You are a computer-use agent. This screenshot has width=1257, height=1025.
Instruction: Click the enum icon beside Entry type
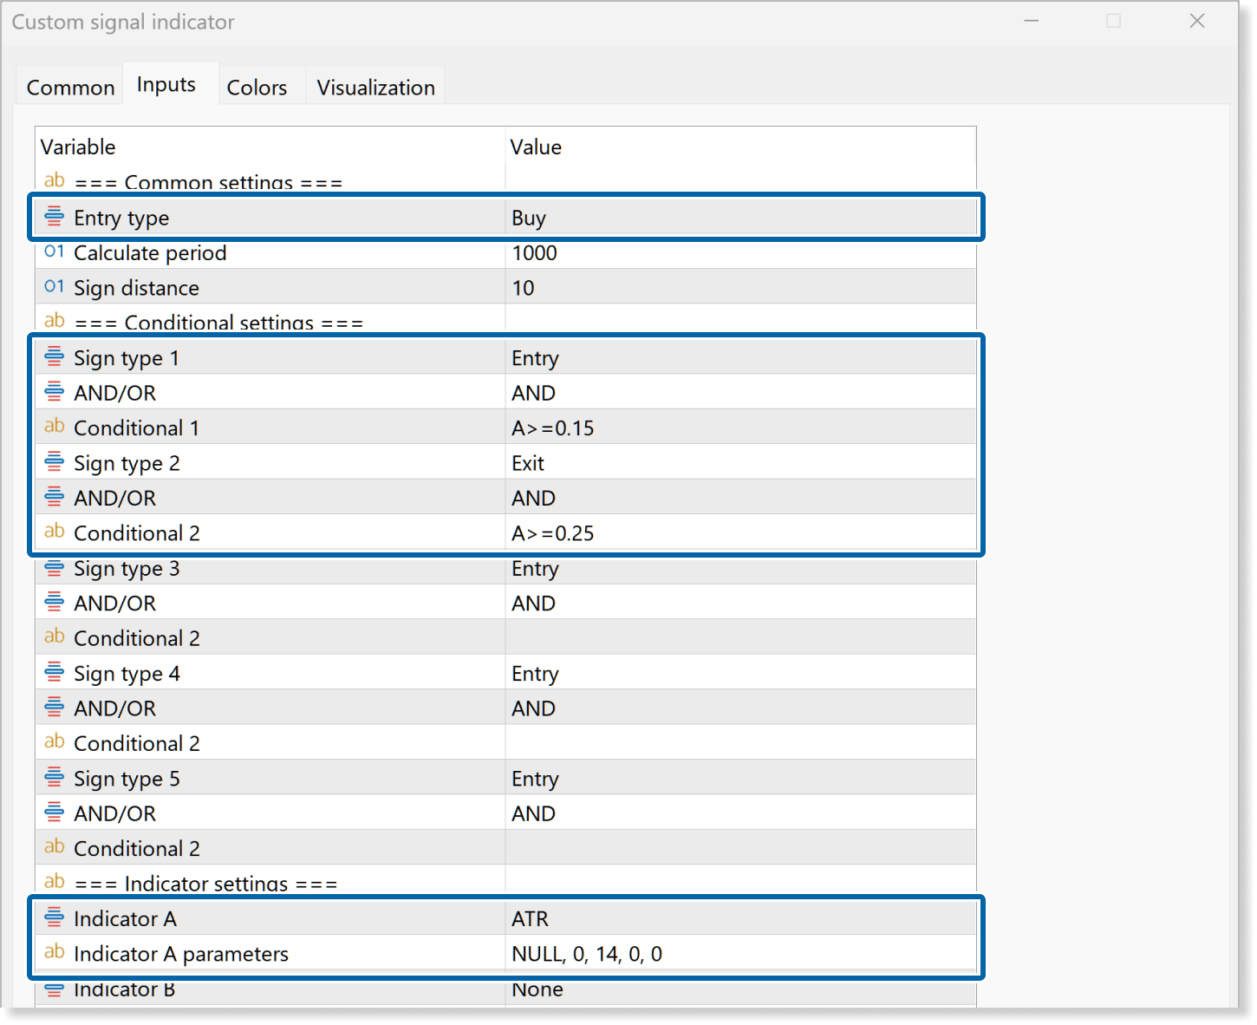click(x=54, y=217)
